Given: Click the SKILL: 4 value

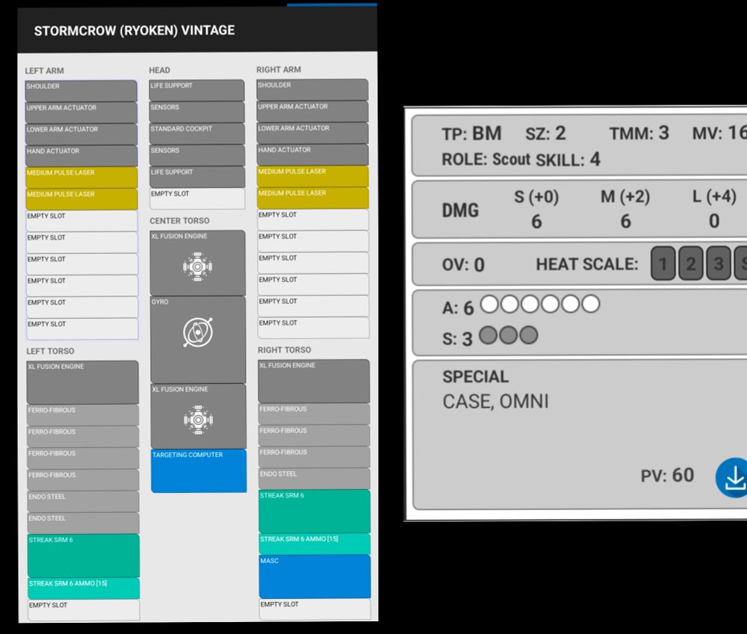Looking at the screenshot, I should click(568, 160).
